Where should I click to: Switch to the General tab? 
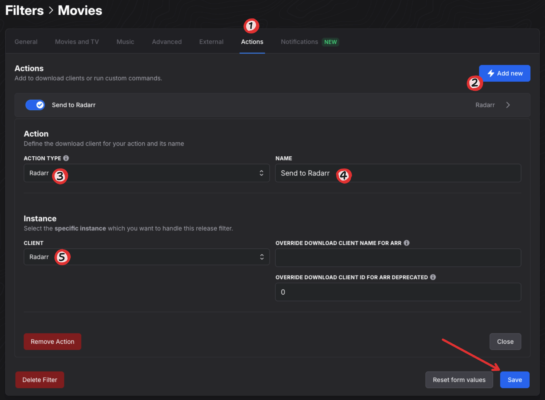[x=26, y=42]
